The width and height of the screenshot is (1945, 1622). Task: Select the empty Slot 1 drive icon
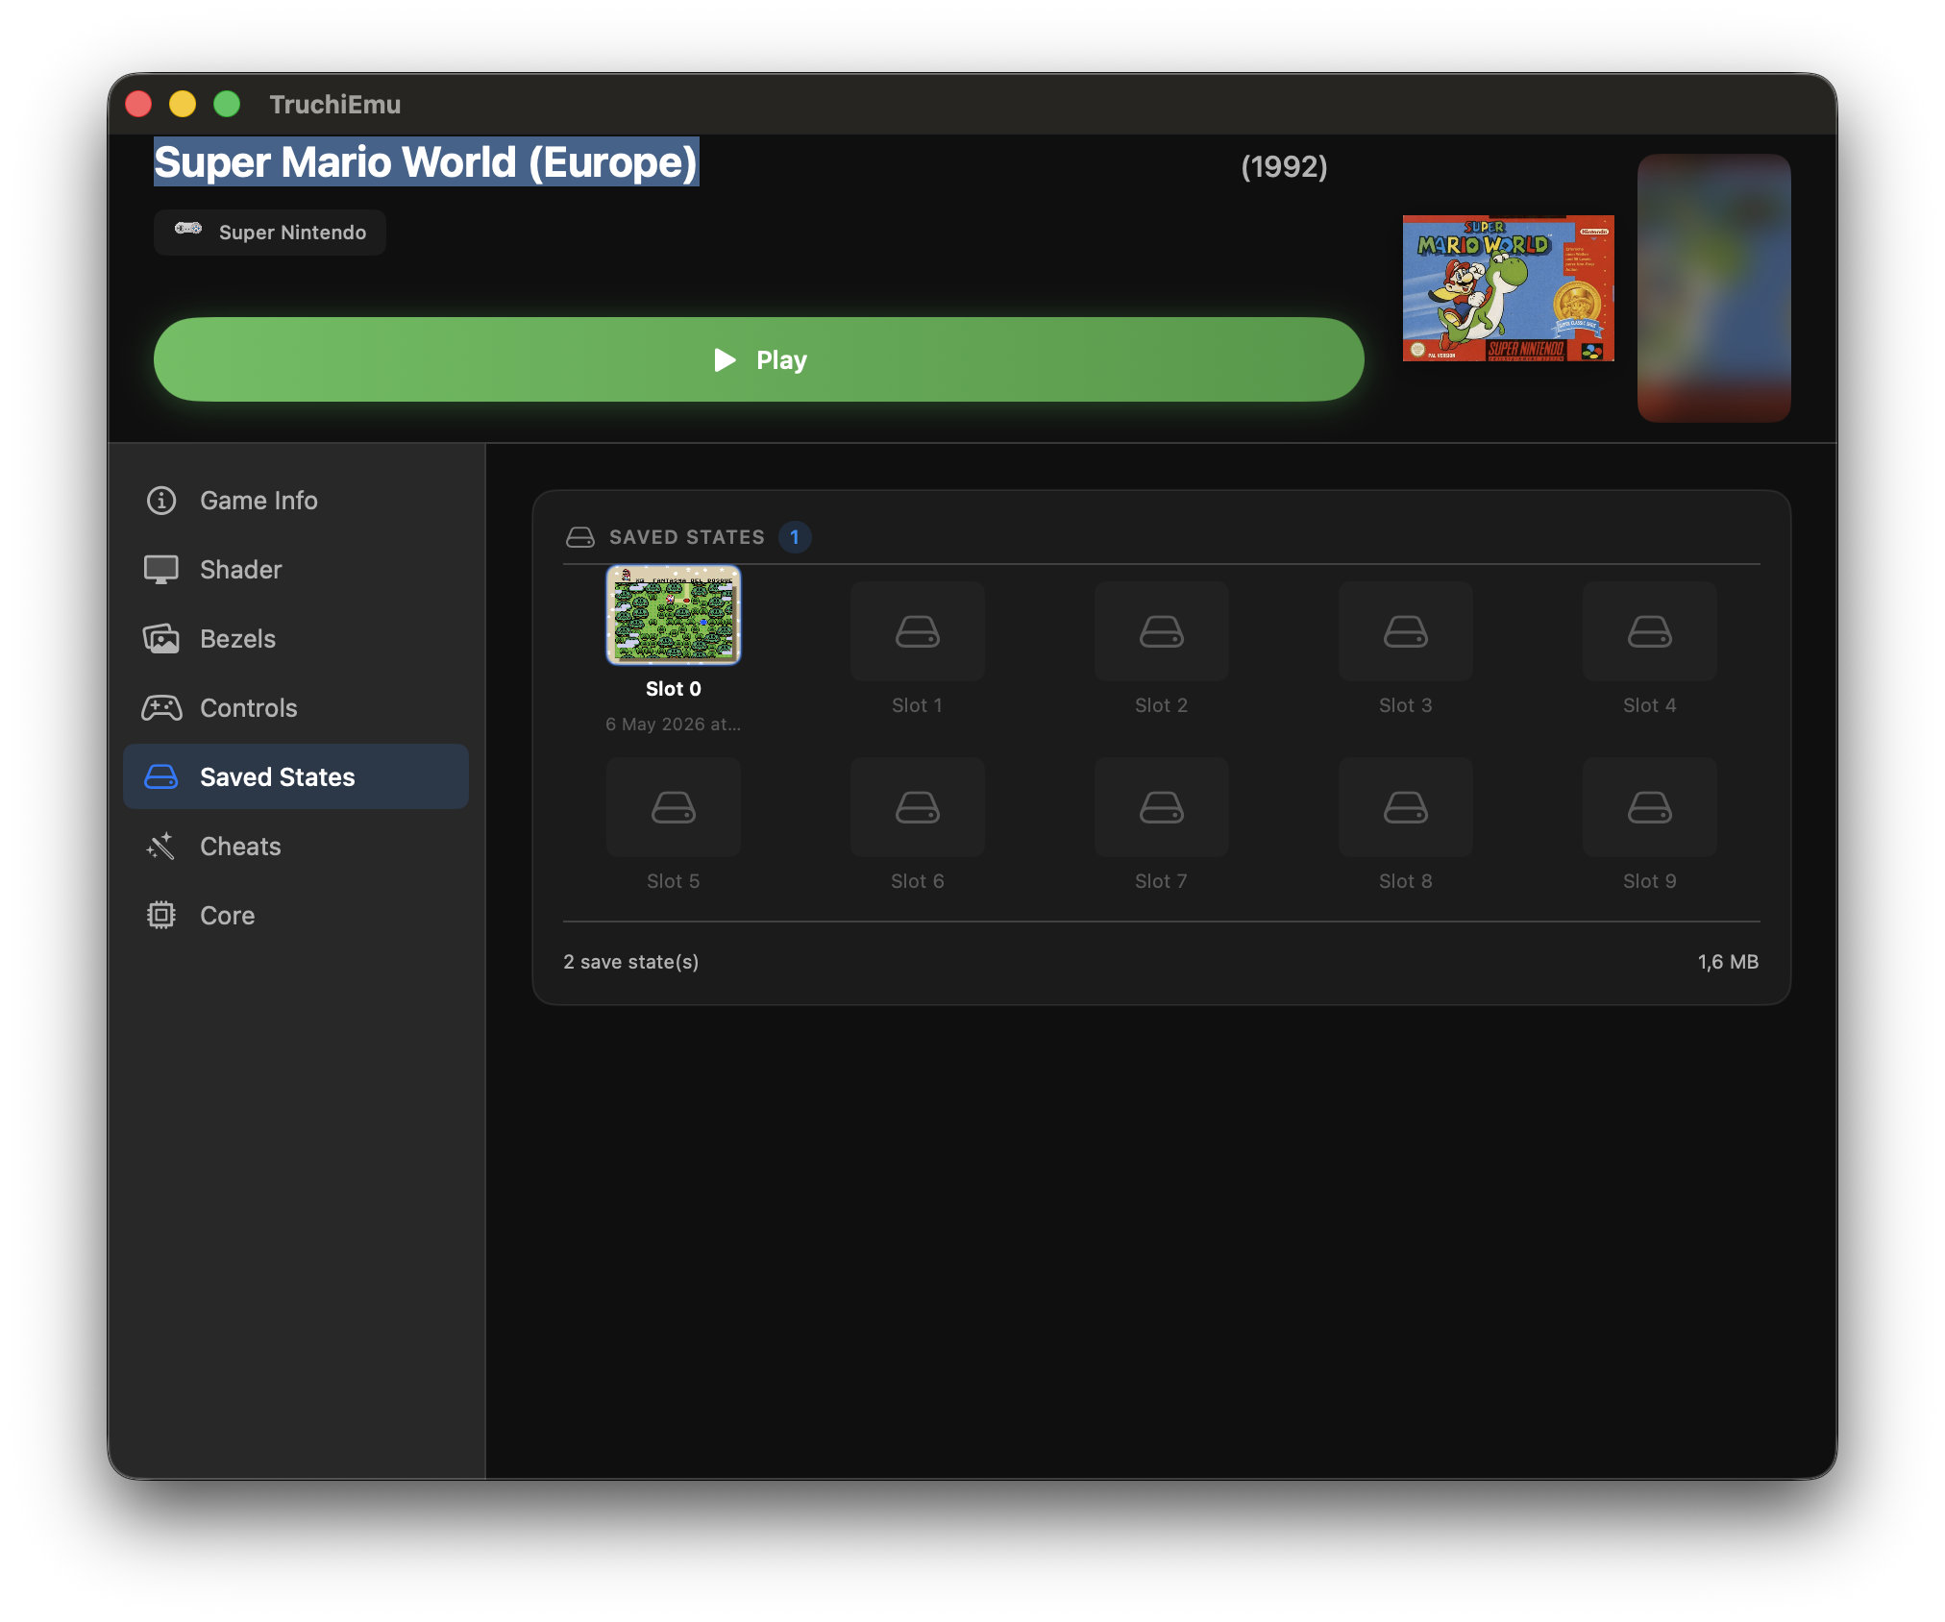coord(918,632)
